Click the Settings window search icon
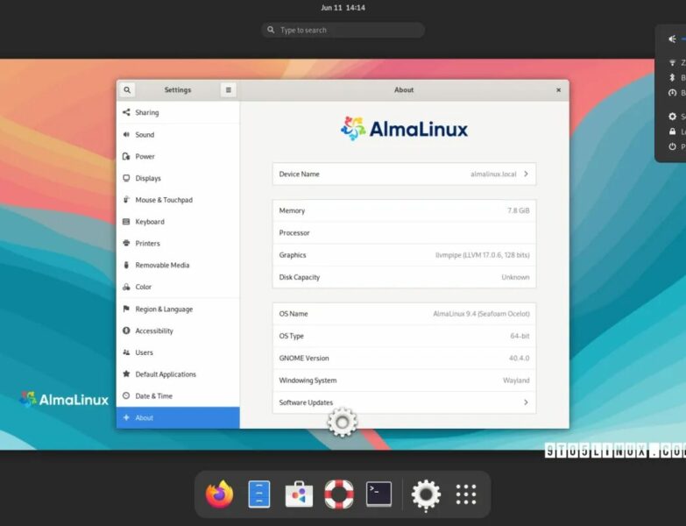 127,90
